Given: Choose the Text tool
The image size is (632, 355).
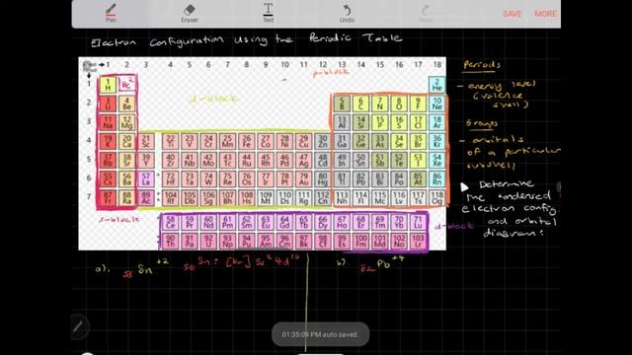Looking at the screenshot, I should 268,13.
